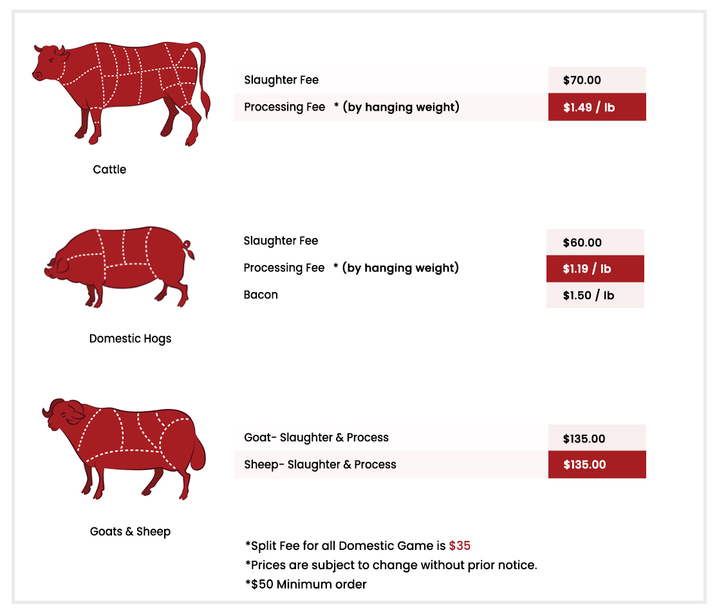Viewport: 717px width, 611px height.
Task: Click the cattle Slaughter Fee row label
Action: click(281, 80)
